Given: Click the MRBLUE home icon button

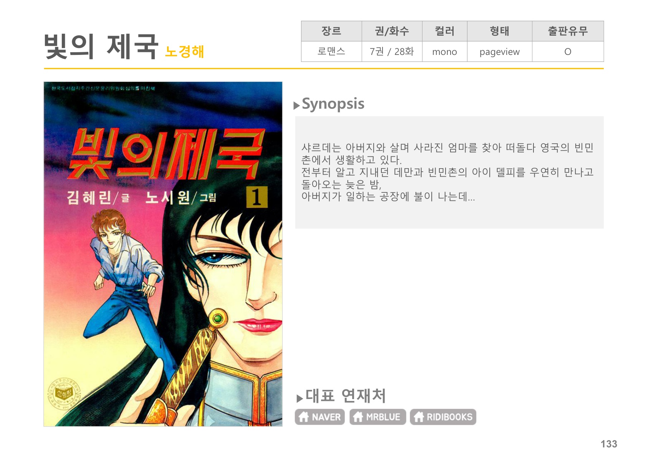Looking at the screenshot, I should click(x=378, y=417).
